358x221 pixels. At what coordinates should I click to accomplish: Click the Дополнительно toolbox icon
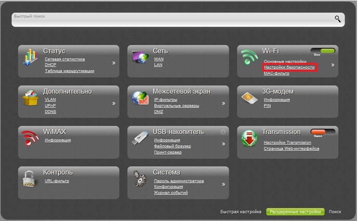(x=31, y=98)
